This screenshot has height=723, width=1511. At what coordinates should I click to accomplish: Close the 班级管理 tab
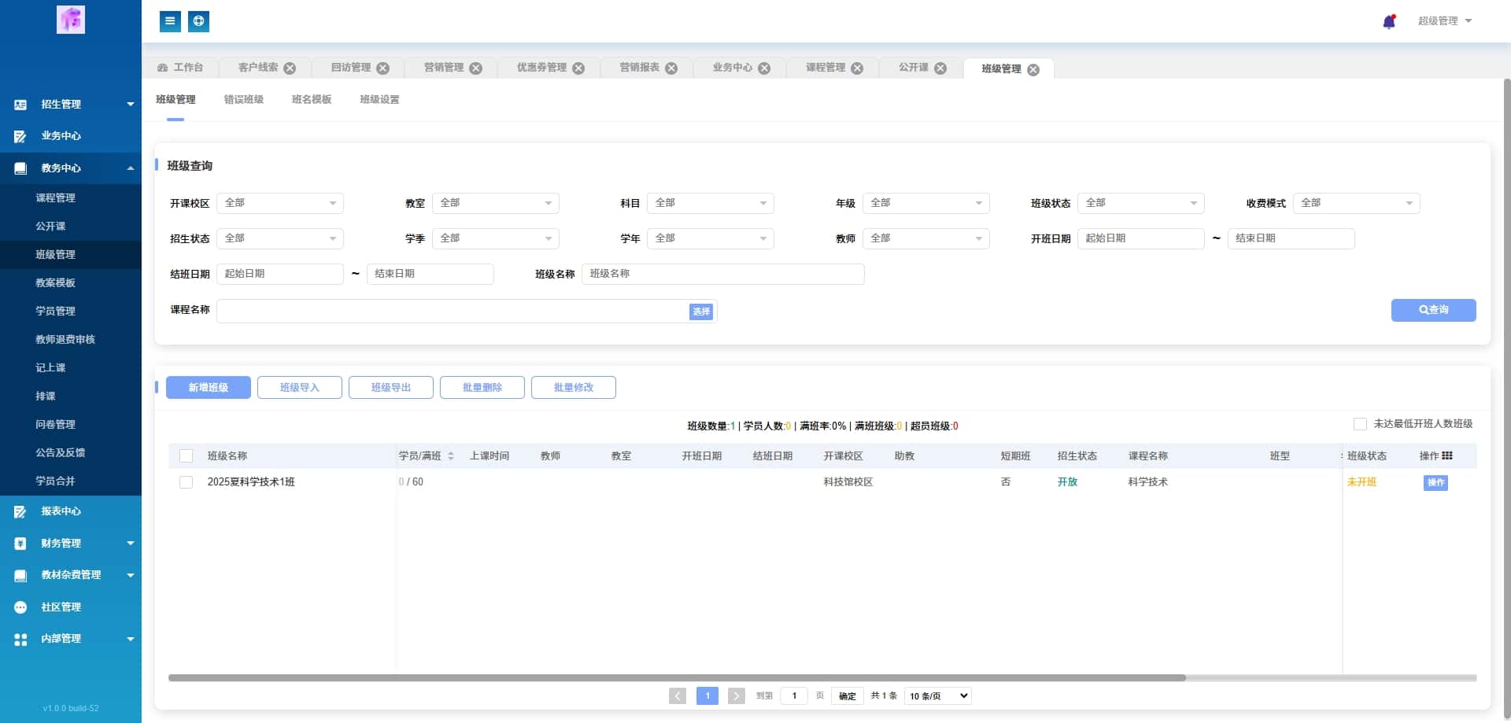point(1033,70)
